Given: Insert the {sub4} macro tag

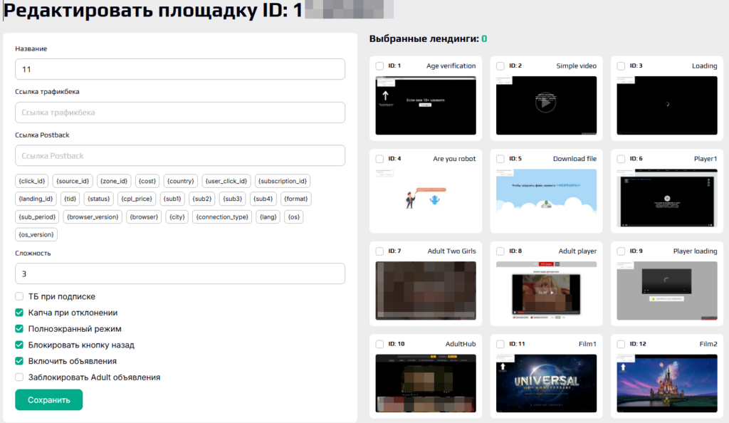Looking at the screenshot, I should 263,199.
